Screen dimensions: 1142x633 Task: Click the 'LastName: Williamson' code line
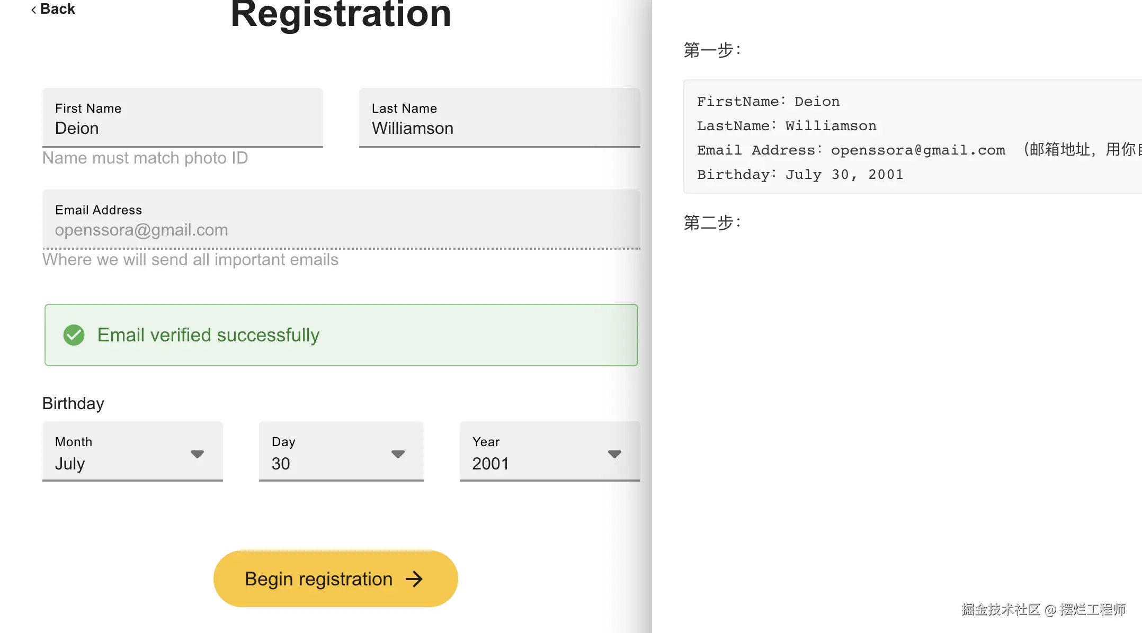[x=786, y=126]
